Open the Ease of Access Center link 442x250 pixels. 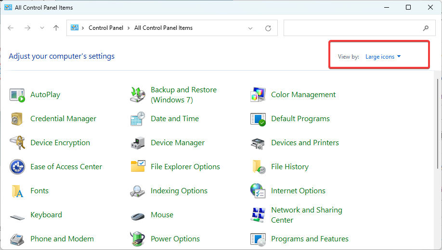tap(66, 167)
